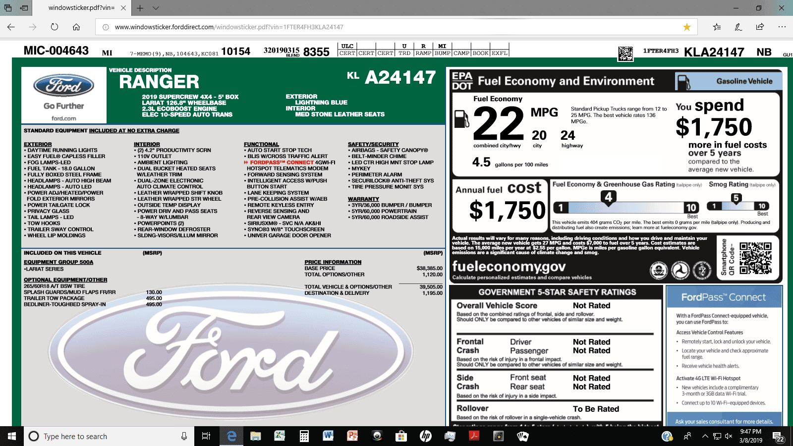Add notes with the pen icon
Screen dimensions: 793x446
[738, 27]
